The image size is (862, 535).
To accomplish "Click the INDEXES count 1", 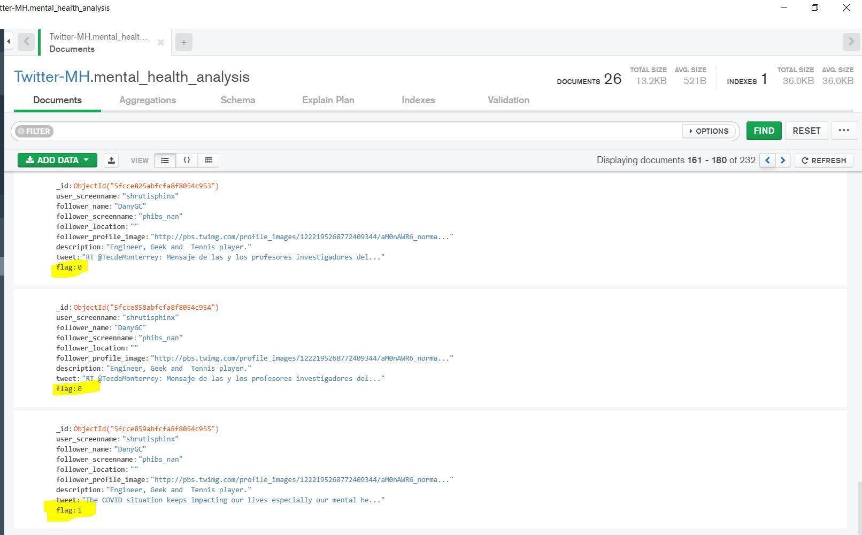I will (x=764, y=79).
